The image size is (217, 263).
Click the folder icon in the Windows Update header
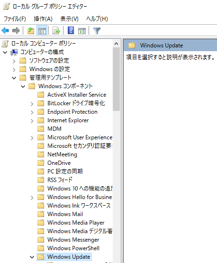[132, 45]
